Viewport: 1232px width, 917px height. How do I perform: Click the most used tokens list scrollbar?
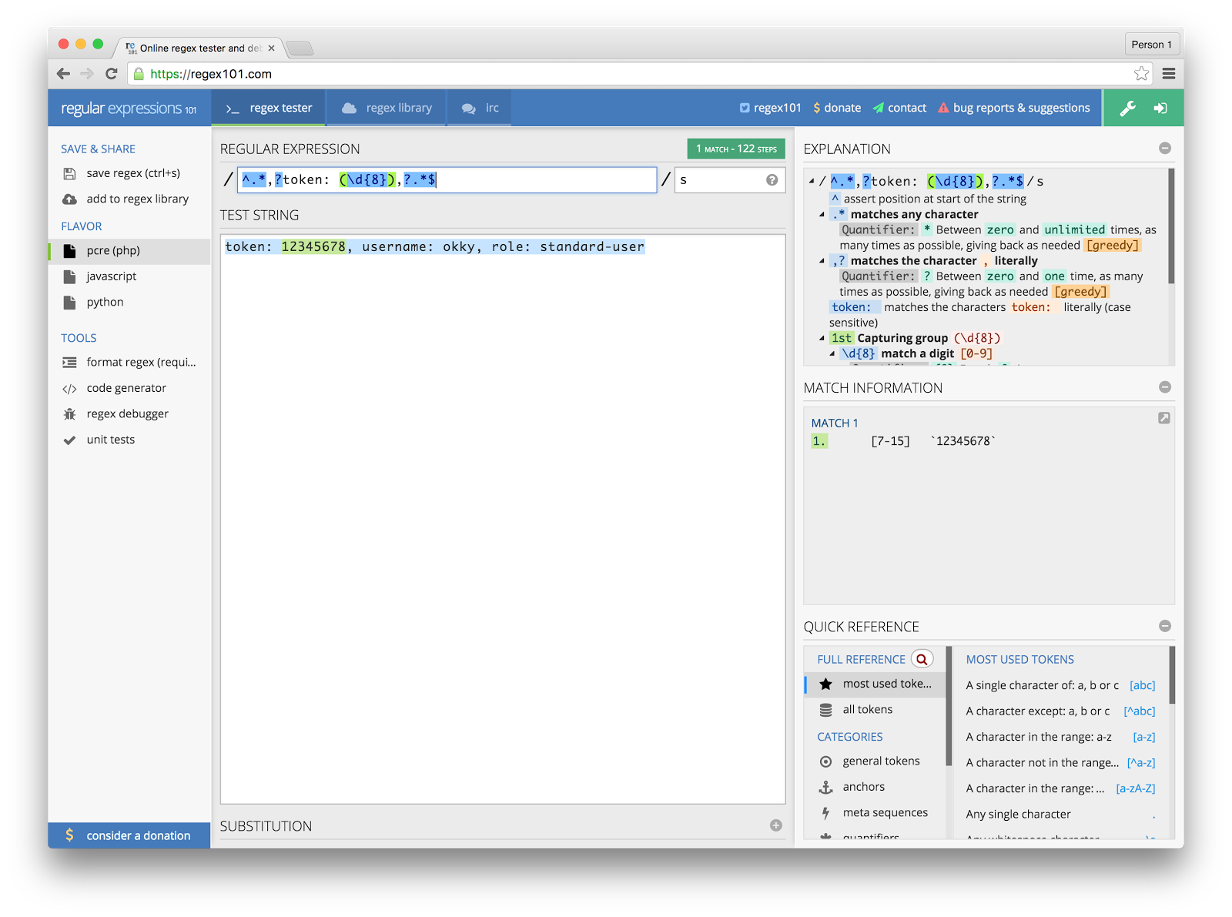[x=1171, y=675]
